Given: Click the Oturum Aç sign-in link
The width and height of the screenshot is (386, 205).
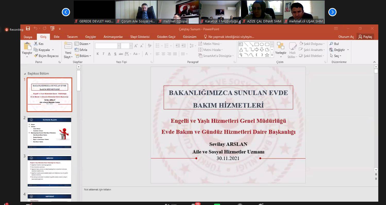Looking at the screenshot, I should (x=346, y=37).
